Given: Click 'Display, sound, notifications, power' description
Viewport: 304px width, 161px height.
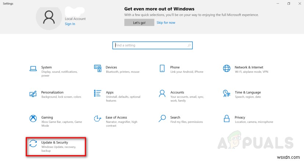Looking at the screenshot, I should (59, 74).
